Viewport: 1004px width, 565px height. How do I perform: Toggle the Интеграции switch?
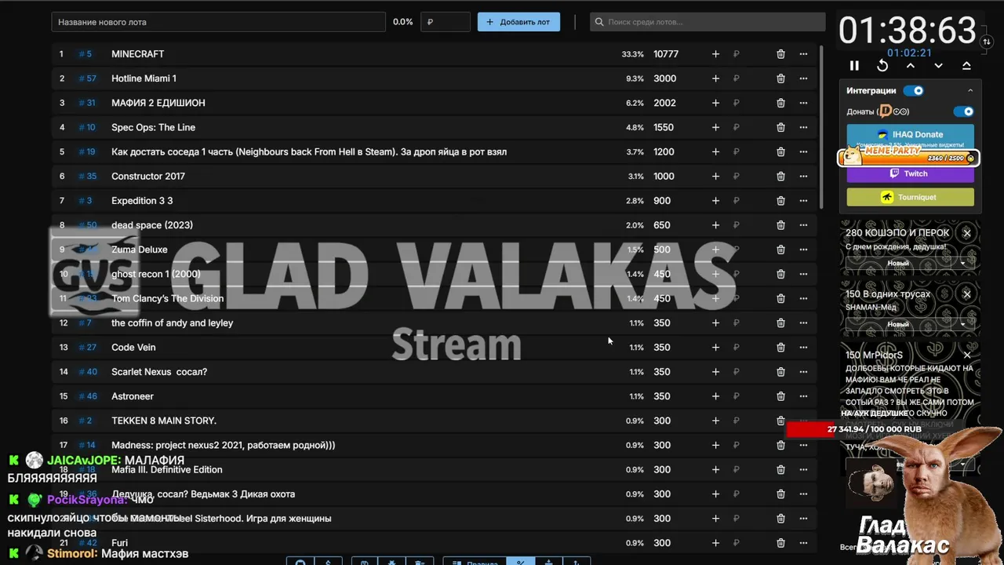[x=914, y=90]
